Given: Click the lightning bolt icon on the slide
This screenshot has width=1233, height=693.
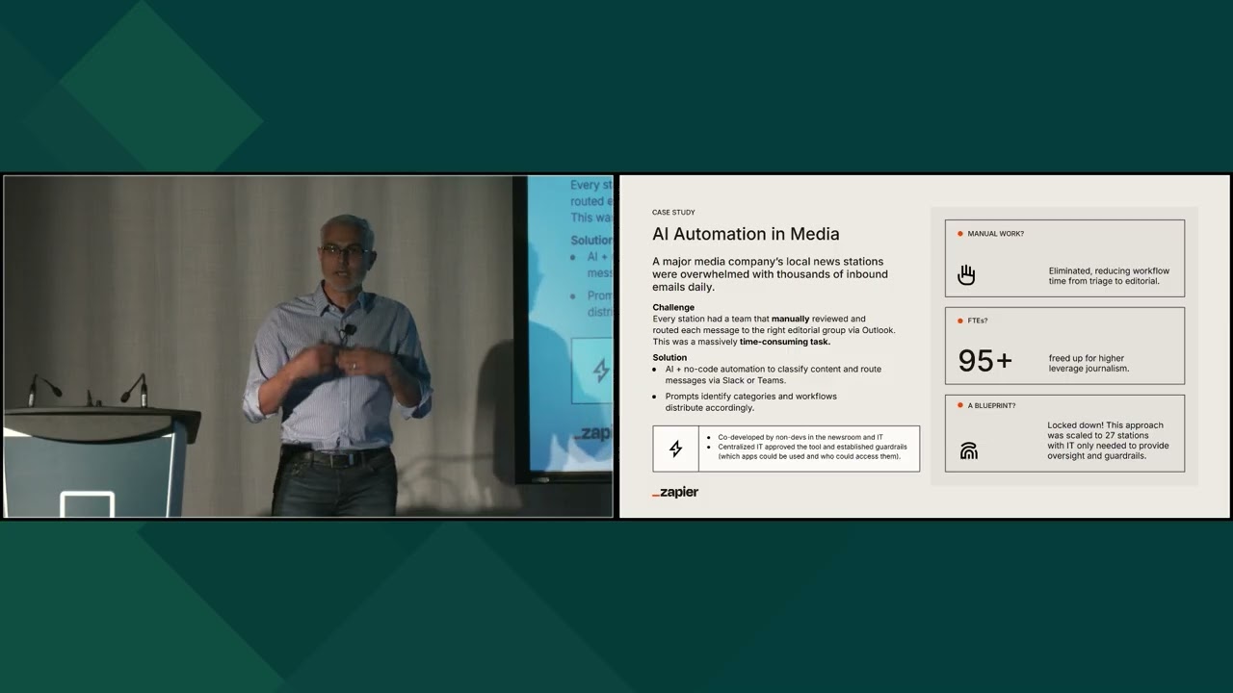Looking at the screenshot, I should click(675, 449).
